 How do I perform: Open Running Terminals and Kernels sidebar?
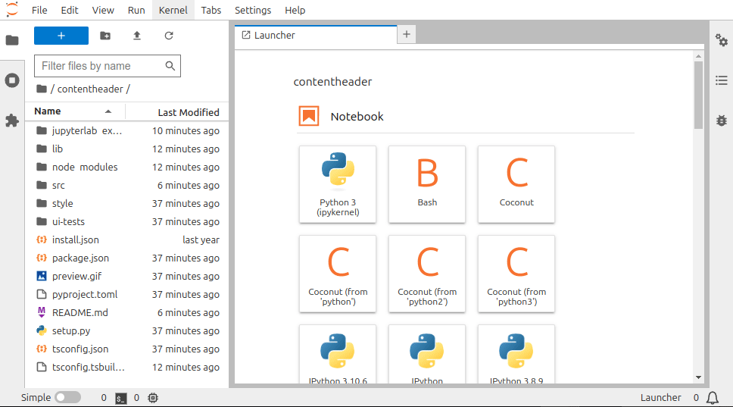click(12, 80)
